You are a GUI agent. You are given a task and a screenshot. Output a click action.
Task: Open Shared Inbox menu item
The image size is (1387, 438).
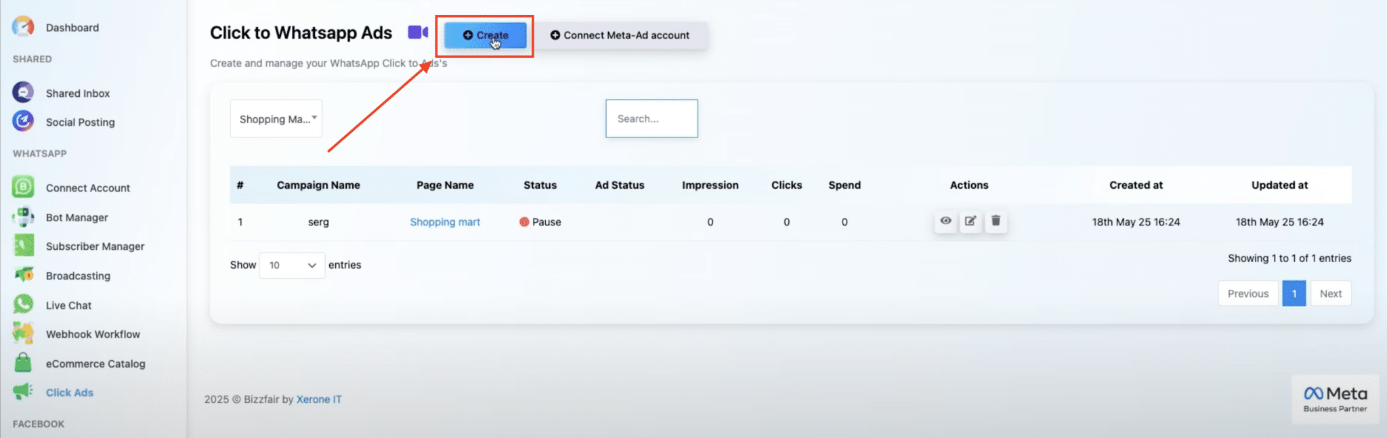point(78,93)
